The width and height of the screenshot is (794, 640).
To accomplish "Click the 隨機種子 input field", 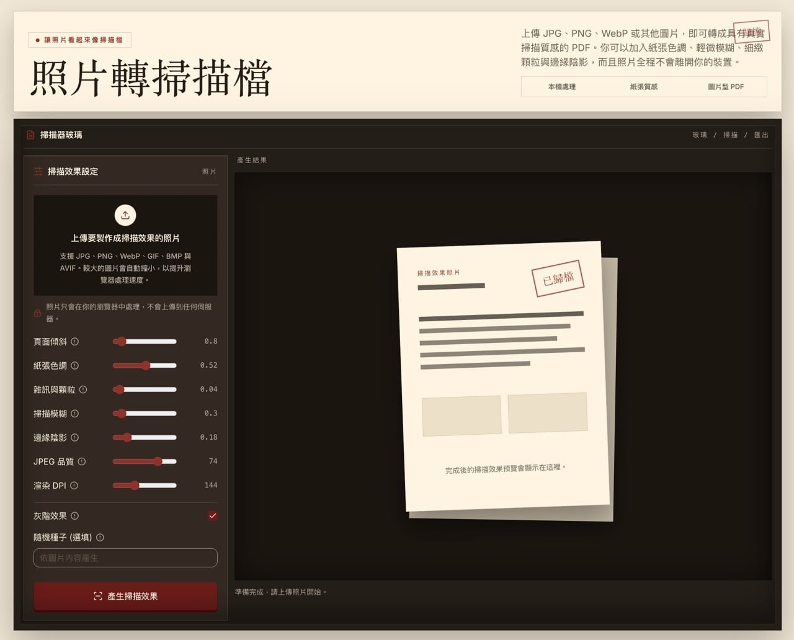I will click(x=125, y=558).
